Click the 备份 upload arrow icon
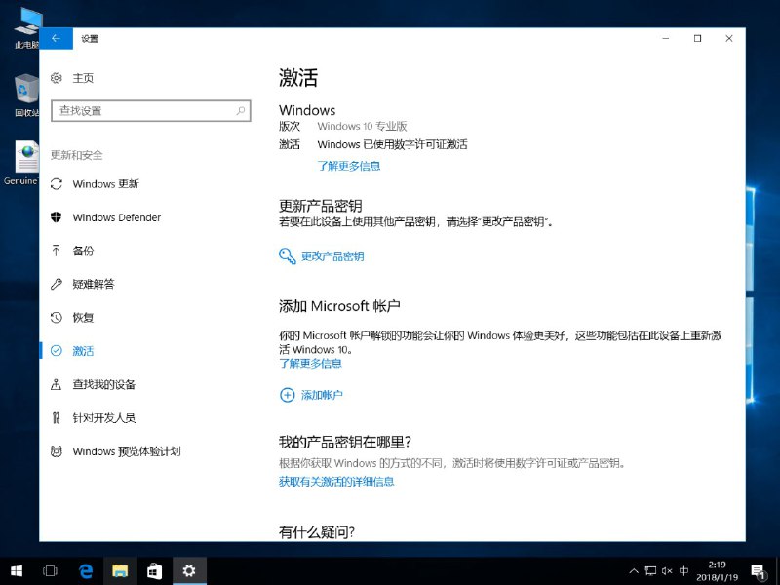 pyautogui.click(x=57, y=251)
